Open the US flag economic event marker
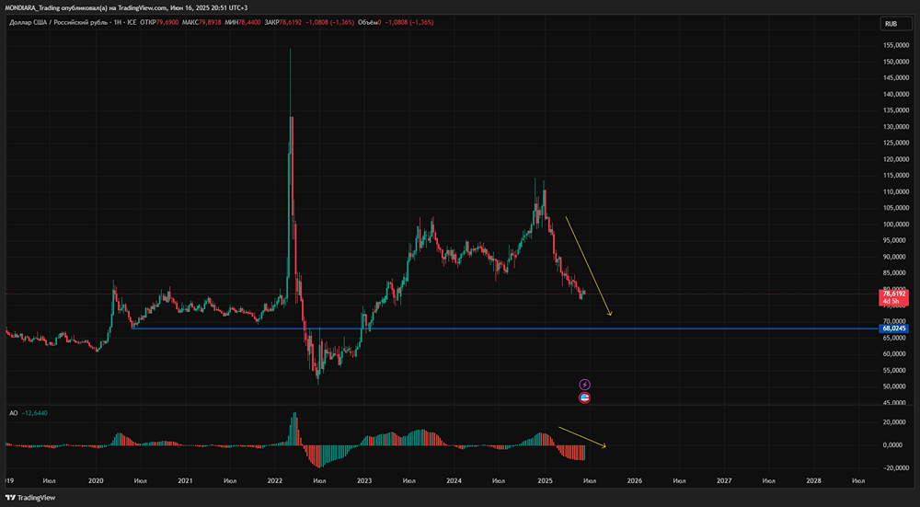 coord(584,398)
